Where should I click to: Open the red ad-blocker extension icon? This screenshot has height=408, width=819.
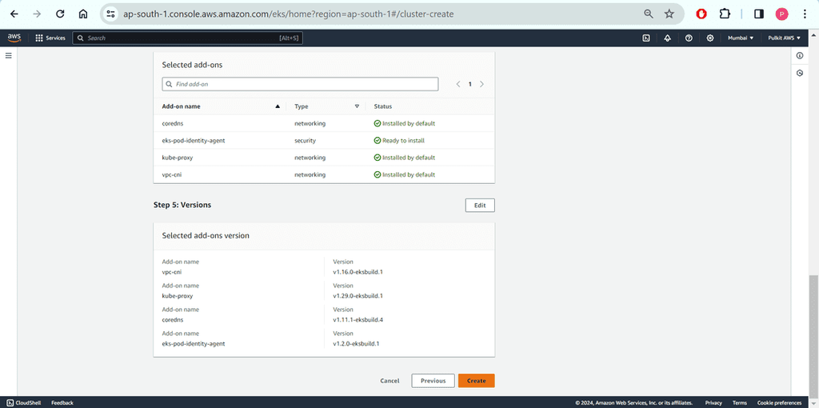coord(701,14)
